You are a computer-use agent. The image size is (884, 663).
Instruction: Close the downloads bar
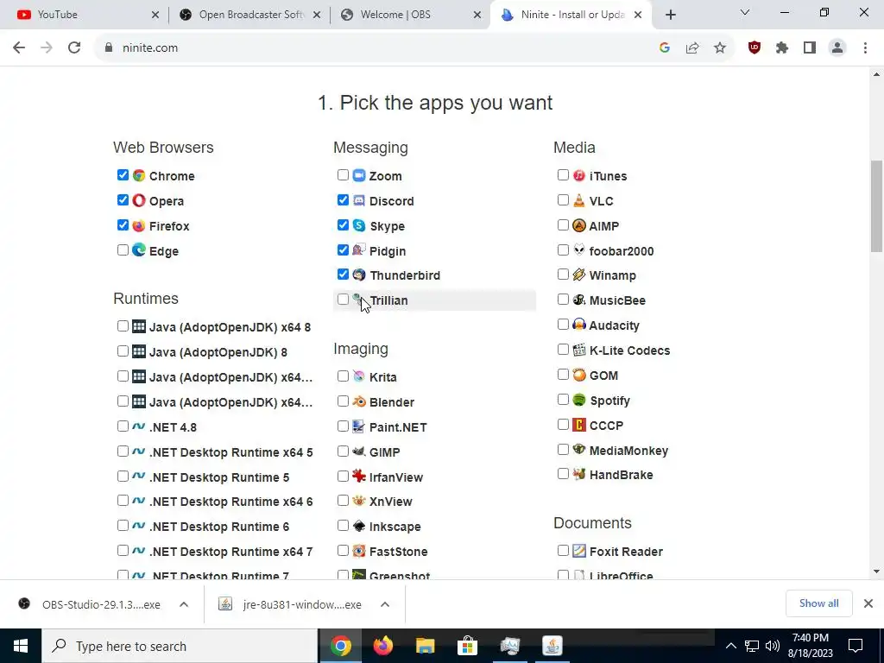868,603
